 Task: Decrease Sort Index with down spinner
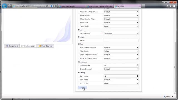coord(137,77)
